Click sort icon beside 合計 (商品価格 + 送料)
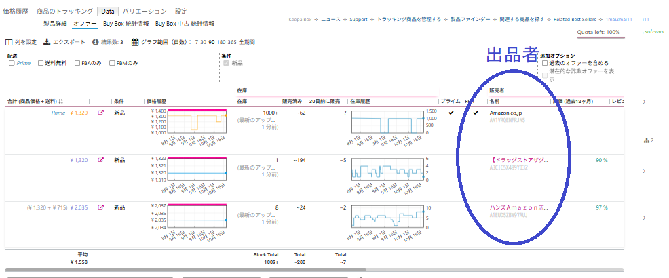669x278 pixels. pyautogui.click(x=61, y=101)
